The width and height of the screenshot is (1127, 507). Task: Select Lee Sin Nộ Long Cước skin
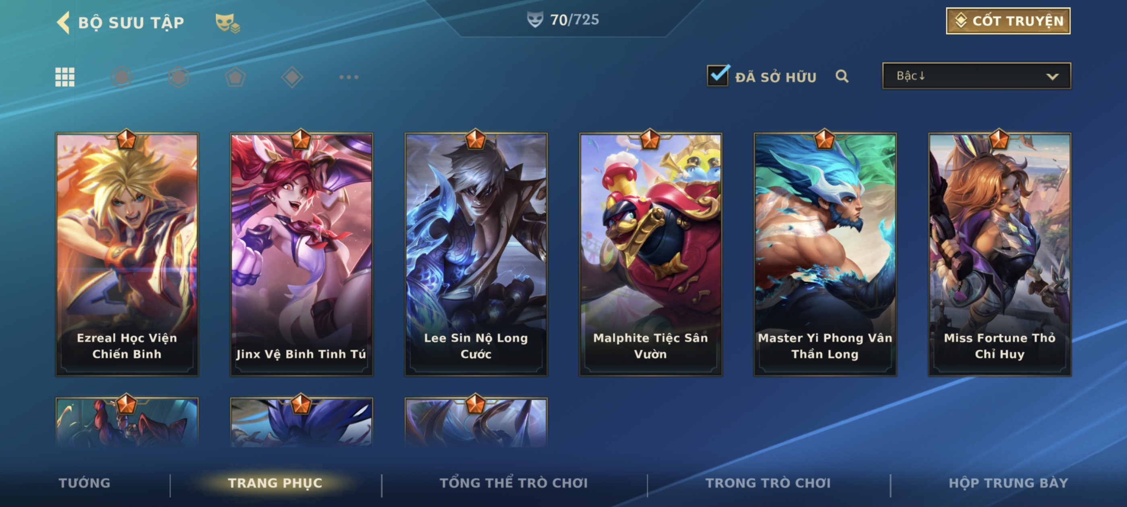[x=476, y=254]
